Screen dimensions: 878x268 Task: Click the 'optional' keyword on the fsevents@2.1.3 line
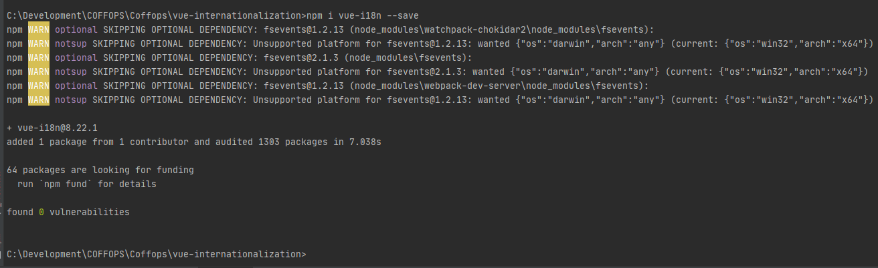(76, 57)
